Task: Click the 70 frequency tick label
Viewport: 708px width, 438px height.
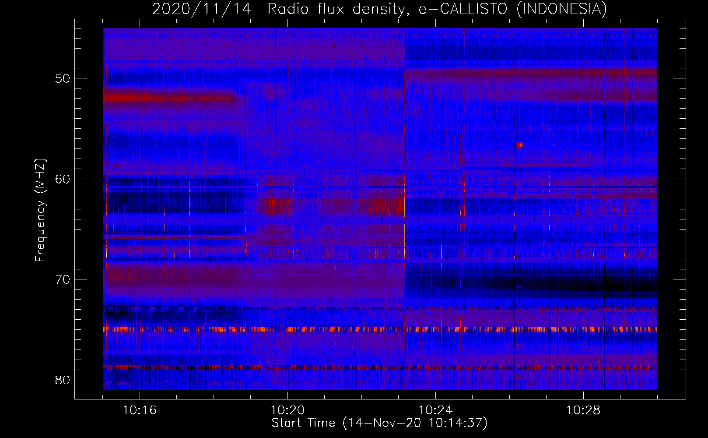Action: click(63, 279)
